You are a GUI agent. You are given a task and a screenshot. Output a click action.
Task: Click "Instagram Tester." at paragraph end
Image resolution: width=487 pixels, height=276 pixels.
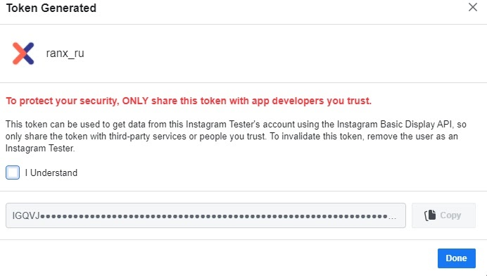[x=40, y=149]
